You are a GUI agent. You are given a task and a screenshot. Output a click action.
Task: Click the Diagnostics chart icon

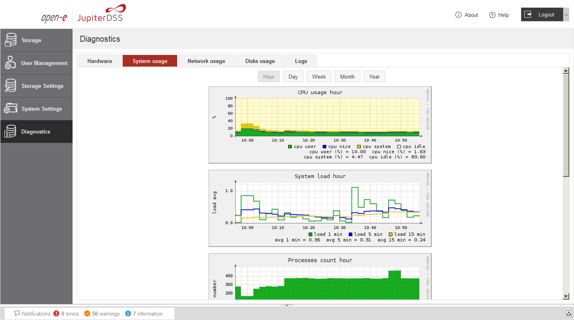10,132
